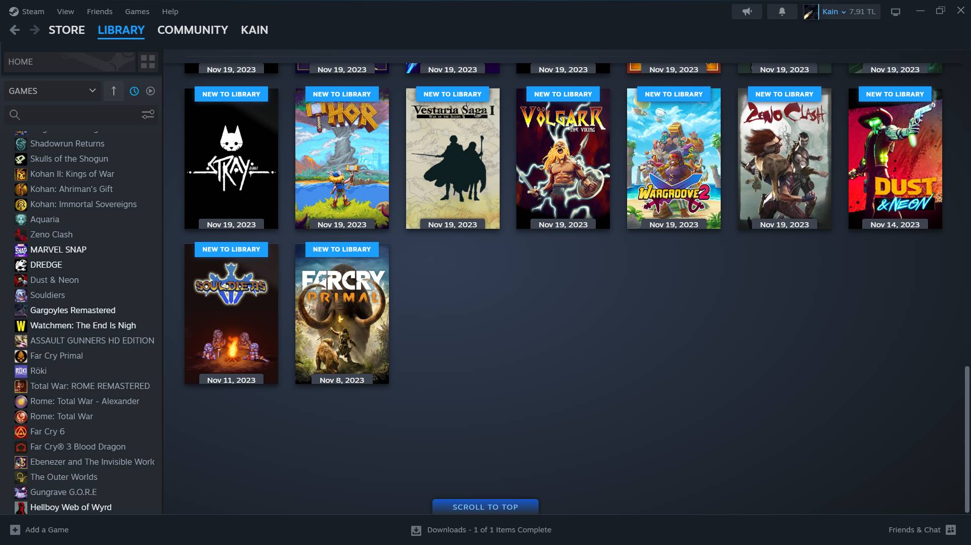Open the Dust & Neon cover art
Viewport: 971px width, 545px height.
(x=895, y=159)
